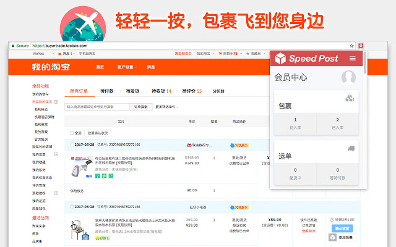Click the red store icon on first order
The image size is (396, 247).
[x=189, y=145]
